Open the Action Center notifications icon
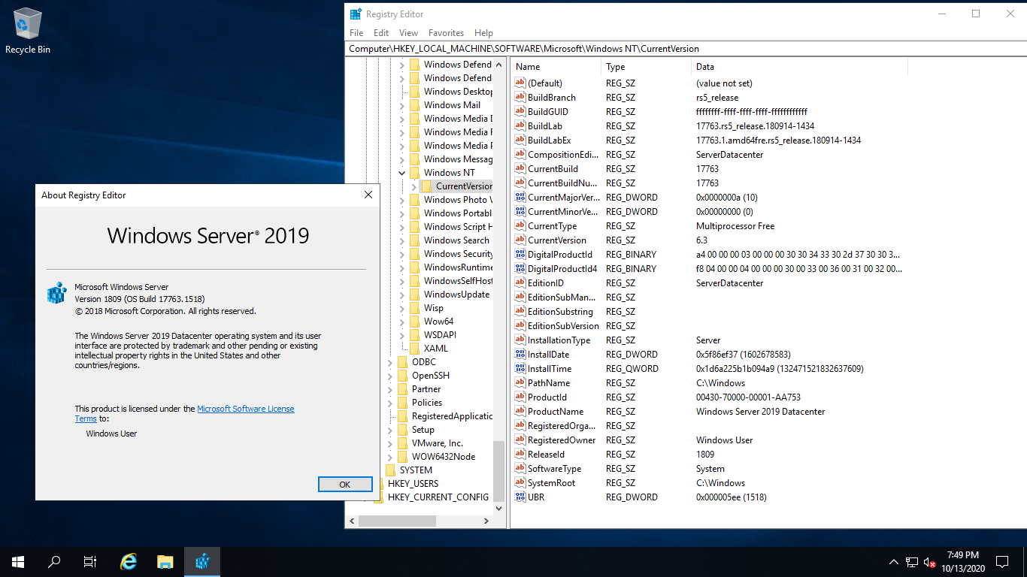The width and height of the screenshot is (1027, 577). coord(1001,561)
